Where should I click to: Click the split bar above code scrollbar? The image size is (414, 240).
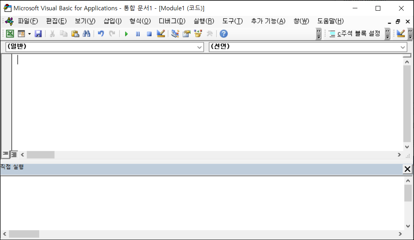(x=407, y=56)
